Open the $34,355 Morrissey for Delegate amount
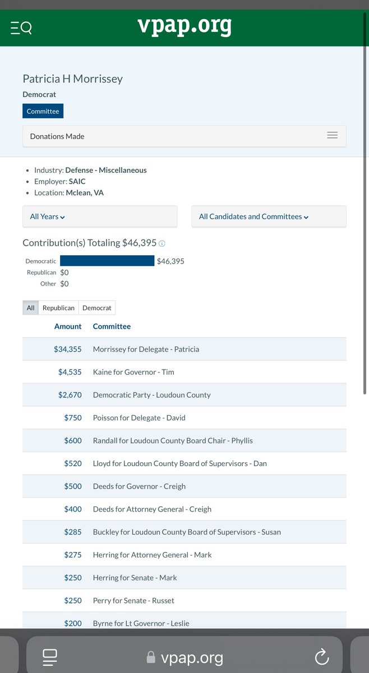This screenshot has height=673, width=369. point(68,349)
